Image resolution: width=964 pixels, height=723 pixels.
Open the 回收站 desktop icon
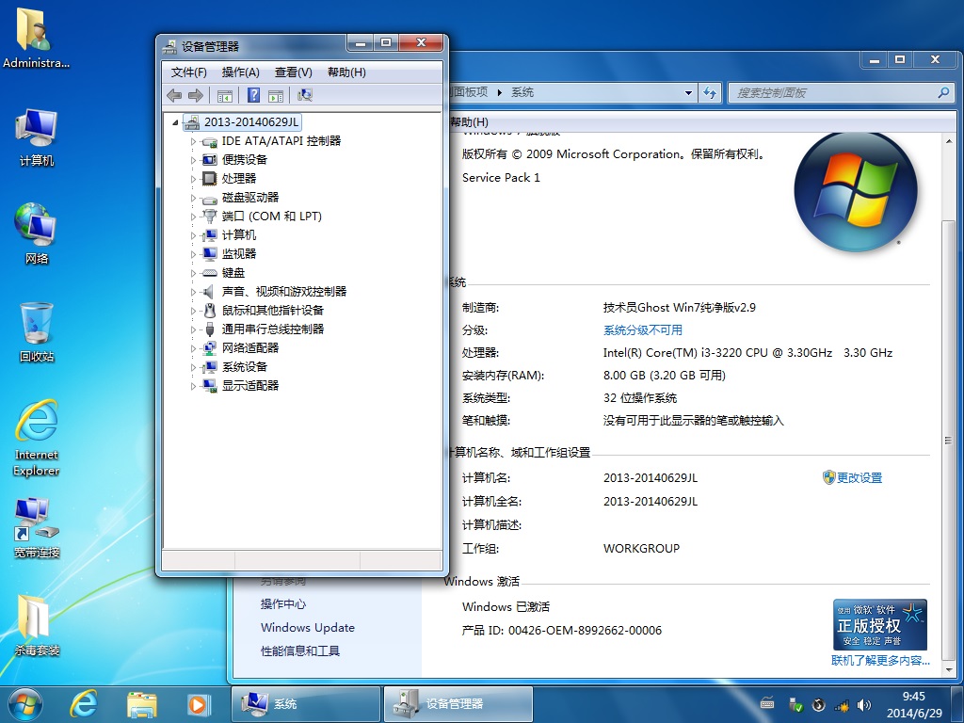click(37, 330)
